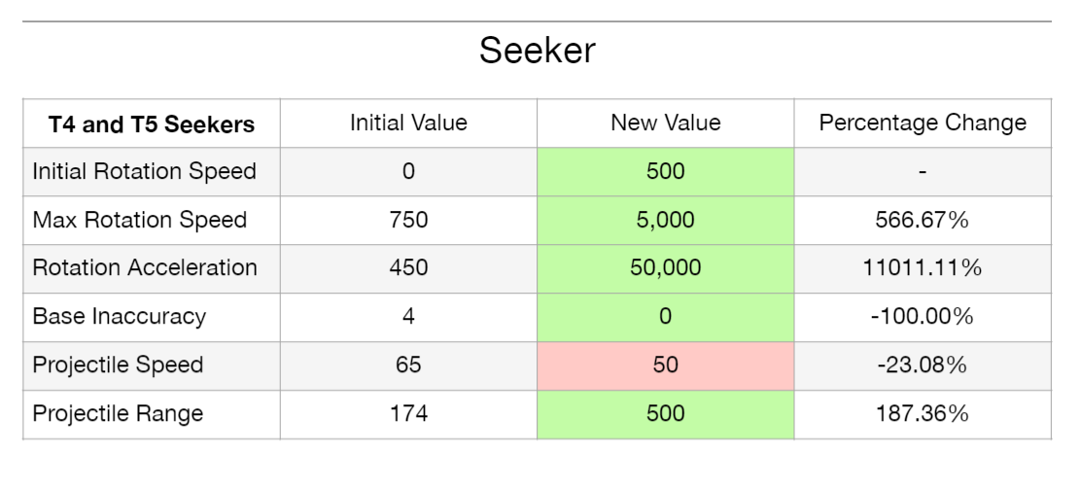Select the Projectile Range row label
Viewport: 1080px width, 488px height.
click(x=118, y=413)
